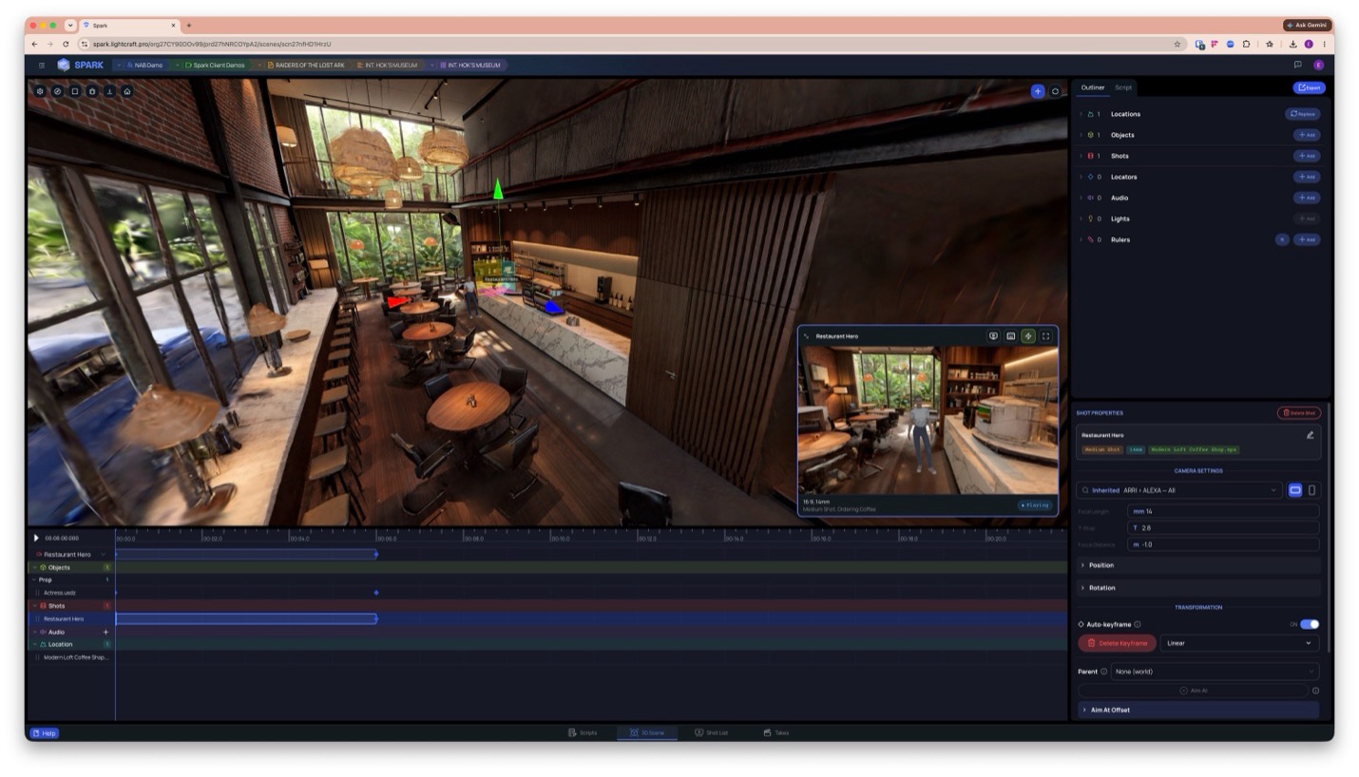This screenshot has width=1359, height=777.
Task: Click the Delete Shot button
Action: coord(1299,413)
